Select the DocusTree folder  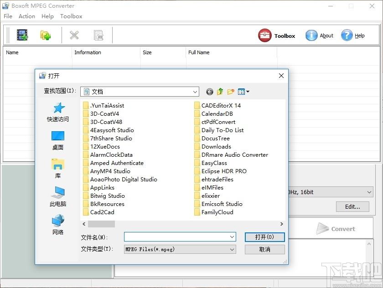pyautogui.click(x=212, y=139)
